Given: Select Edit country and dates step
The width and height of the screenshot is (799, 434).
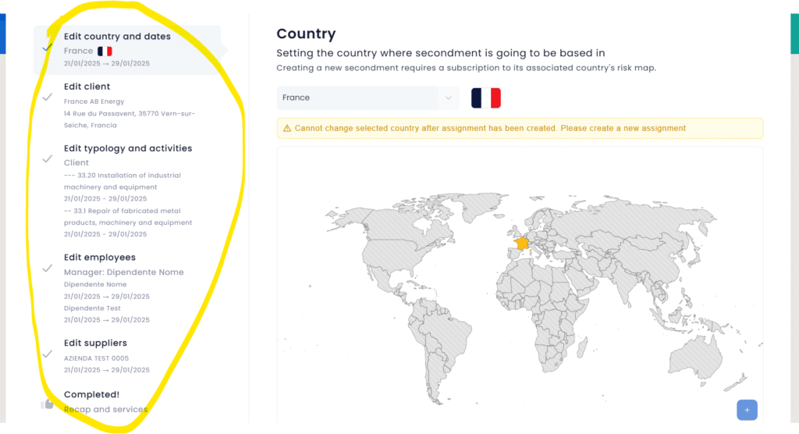Looking at the screenshot, I should pyautogui.click(x=117, y=37).
